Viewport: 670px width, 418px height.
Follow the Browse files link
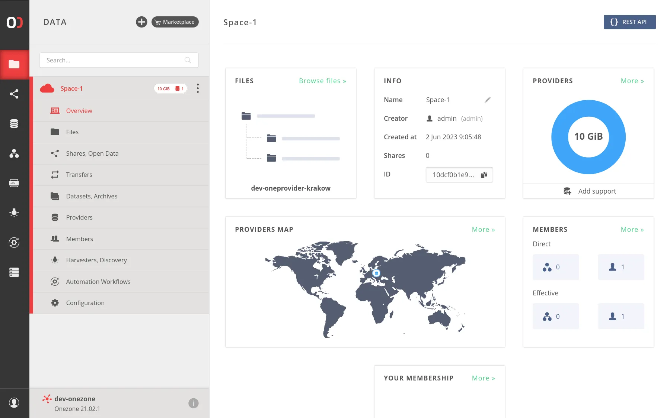[x=322, y=81]
